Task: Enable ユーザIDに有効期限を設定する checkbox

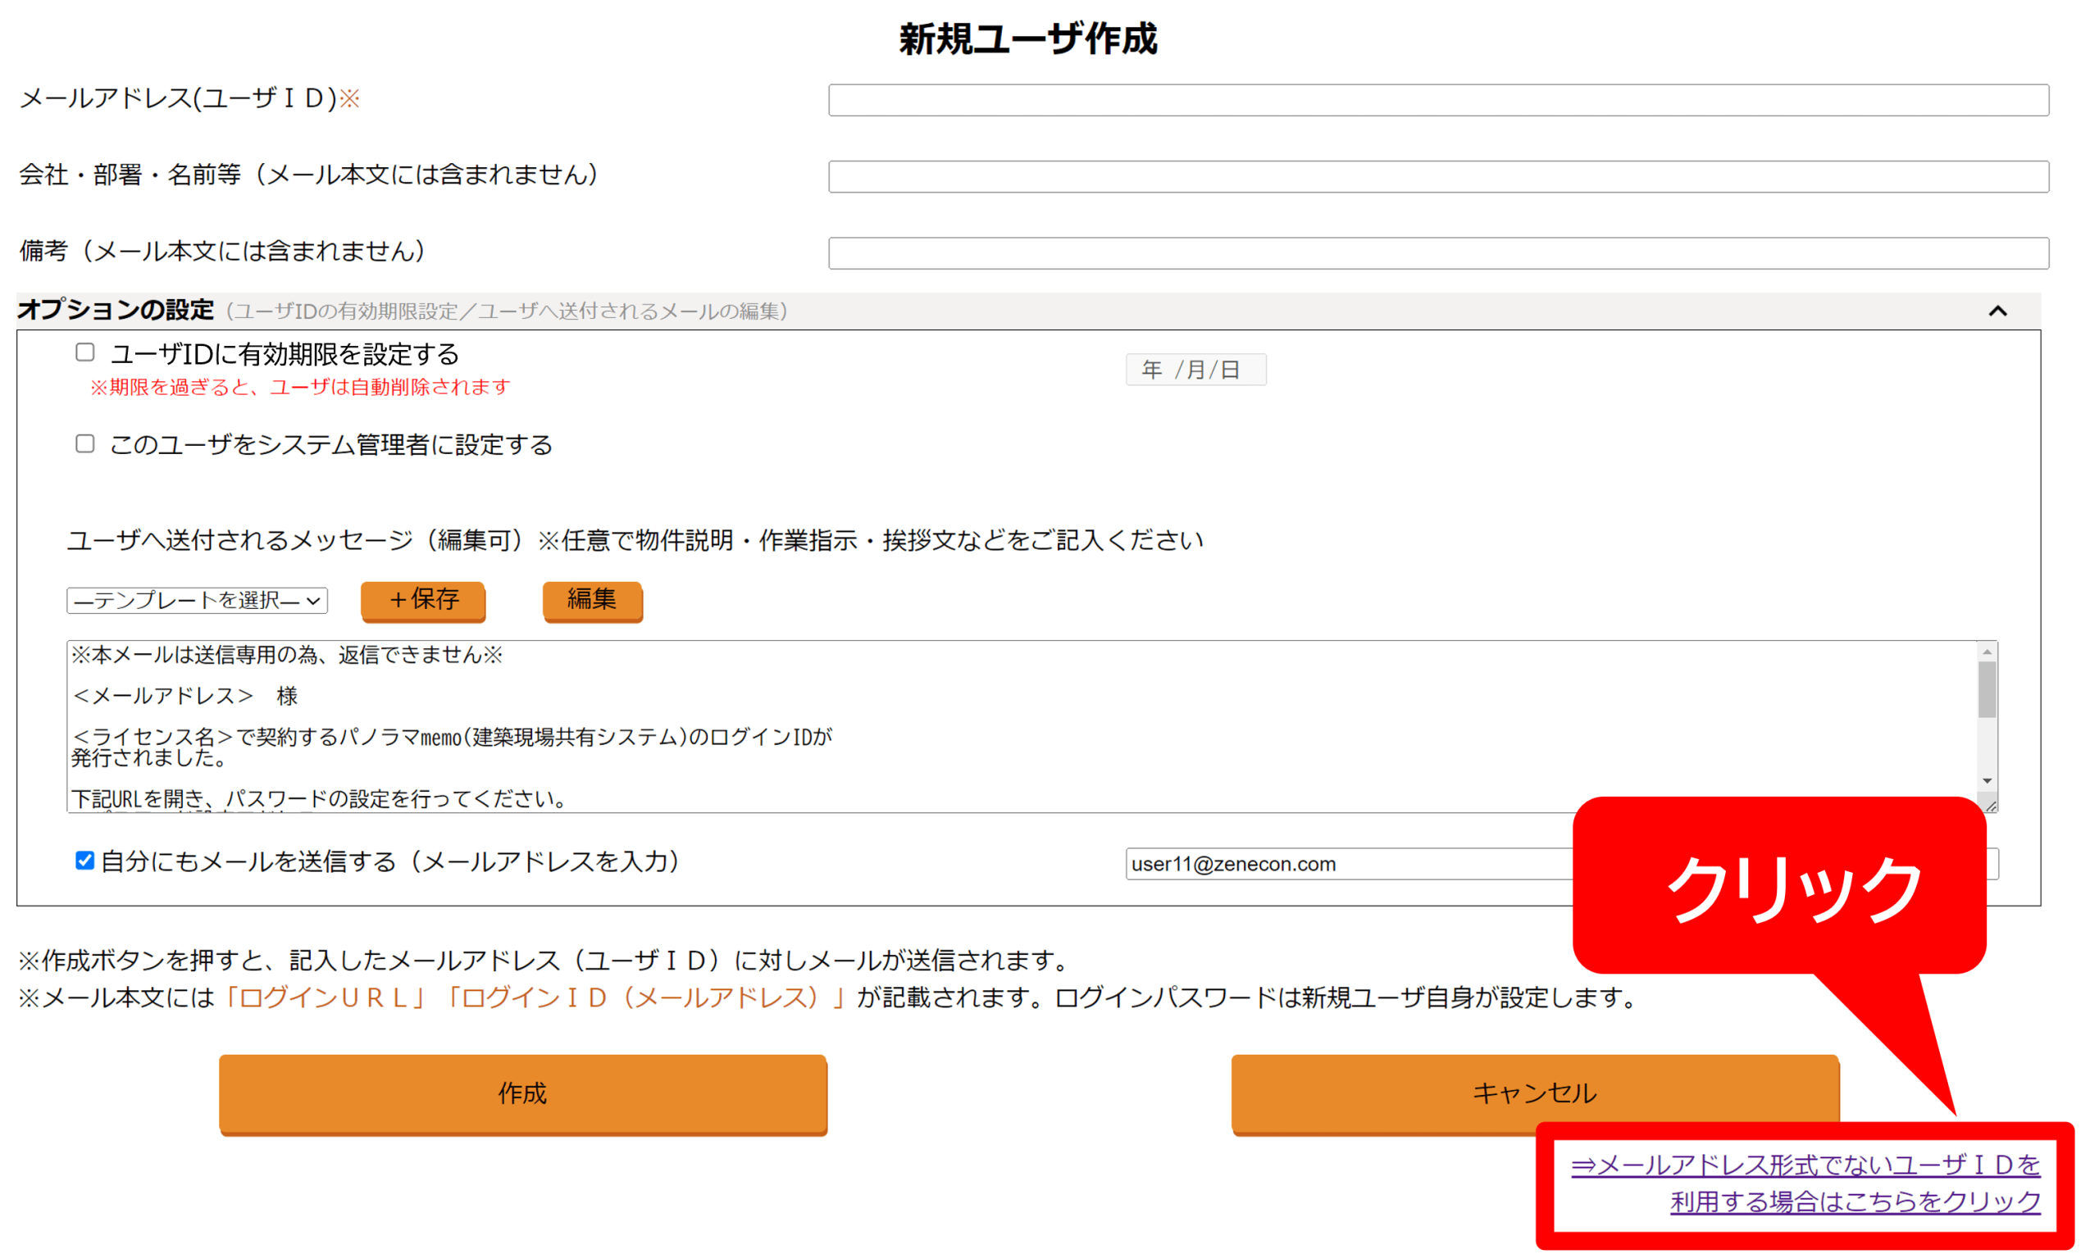Action: point(85,352)
